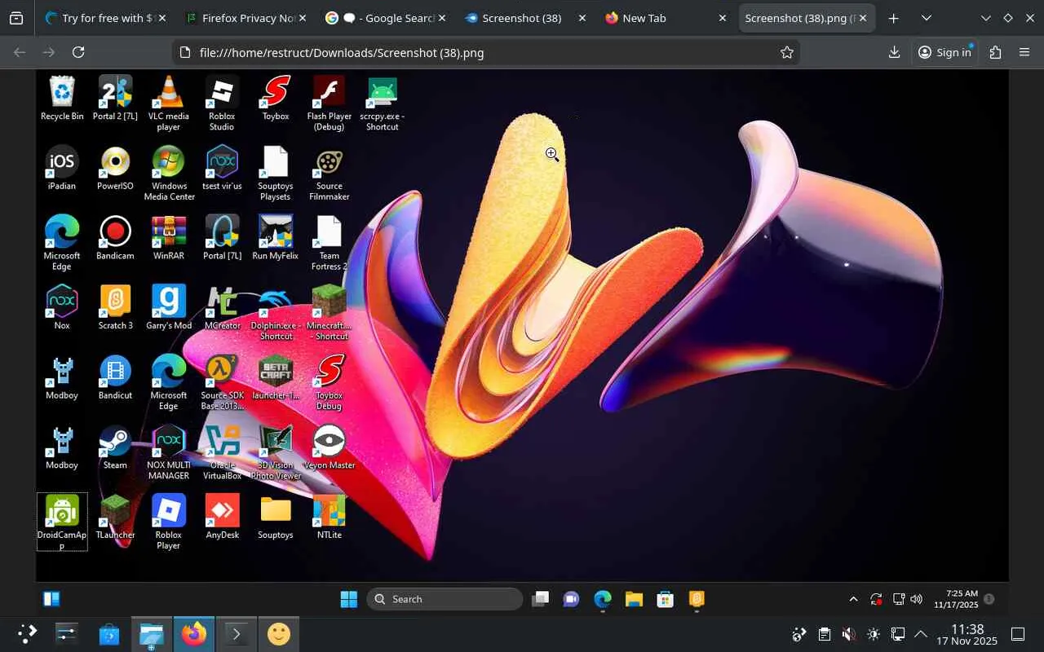Open the Firefox downloads panel
The image size is (1044, 652).
(894, 52)
